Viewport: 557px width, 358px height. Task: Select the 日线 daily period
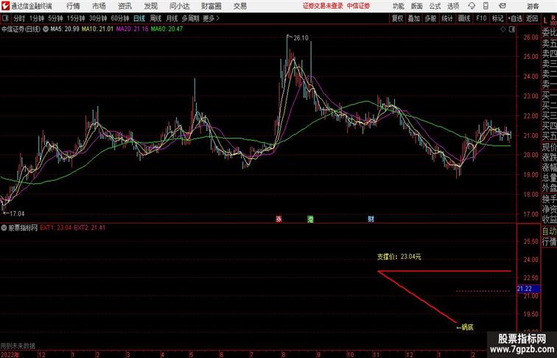click(139, 18)
